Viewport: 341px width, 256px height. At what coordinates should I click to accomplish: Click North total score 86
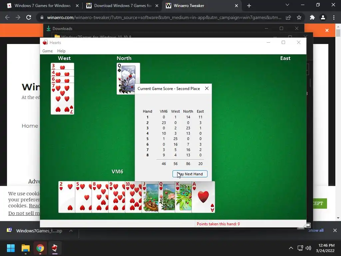tap(188, 164)
